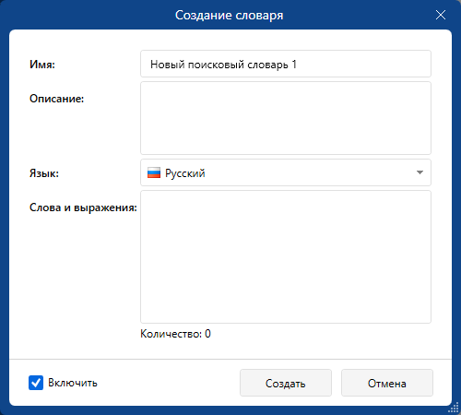Select the Русский text in the language box
461x415 pixels.
coord(185,173)
